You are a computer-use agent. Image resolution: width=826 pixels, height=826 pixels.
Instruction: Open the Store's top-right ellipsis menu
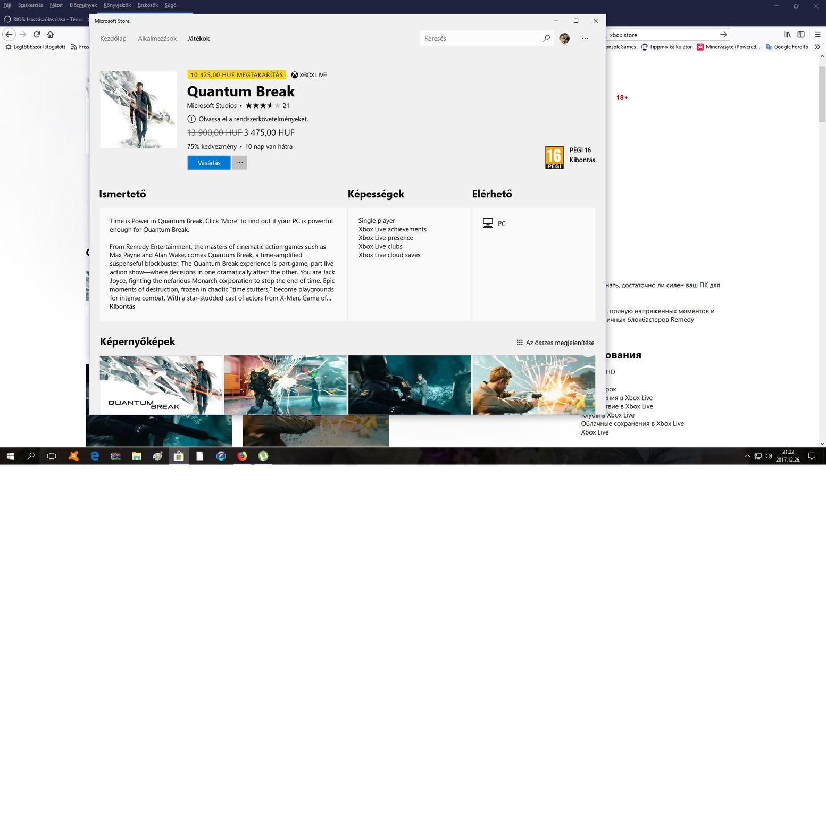point(585,38)
